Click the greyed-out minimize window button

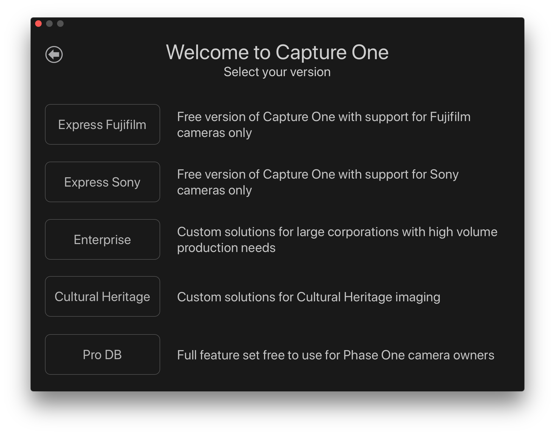coord(49,24)
